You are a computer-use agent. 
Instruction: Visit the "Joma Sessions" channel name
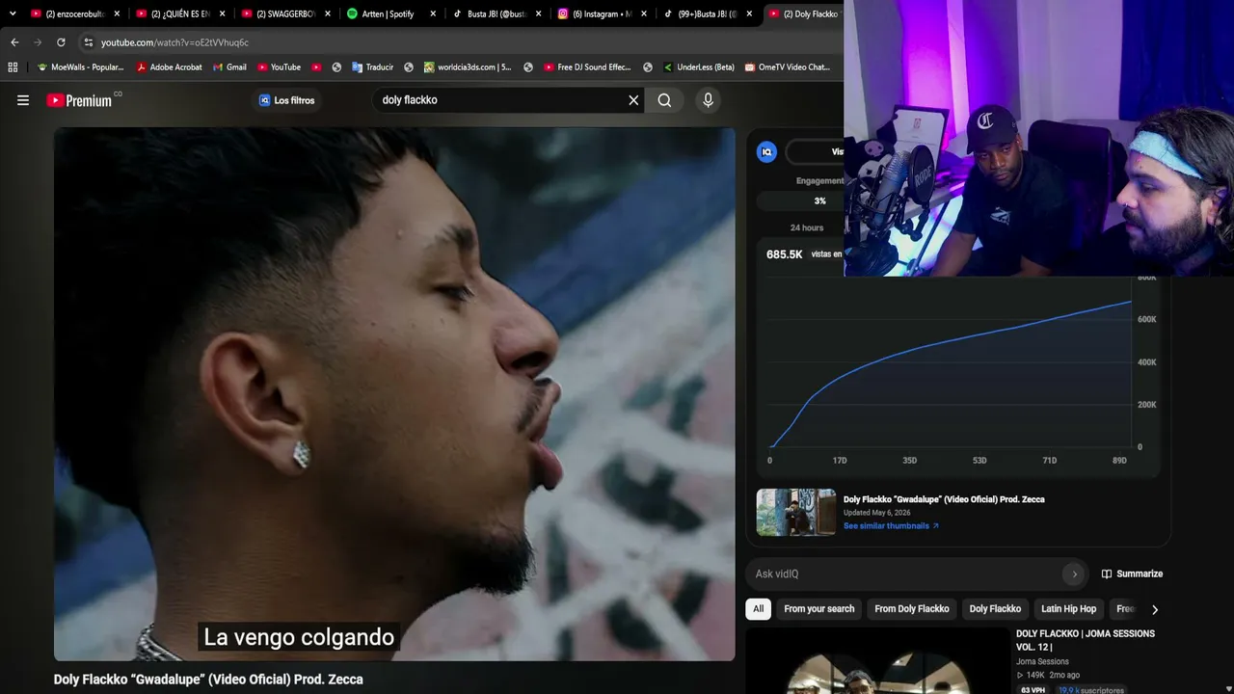tap(1042, 662)
